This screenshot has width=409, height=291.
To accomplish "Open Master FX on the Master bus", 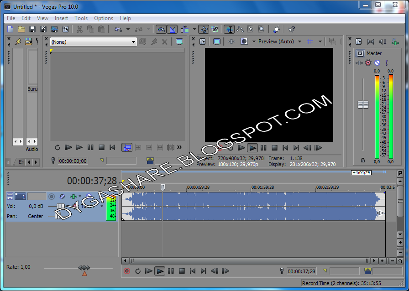I will pyautogui.click(x=359, y=62).
